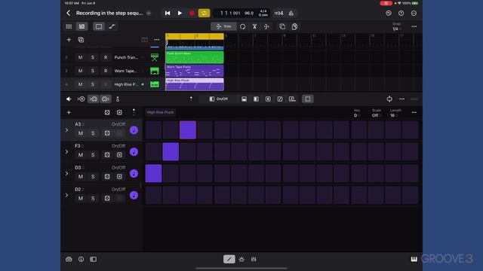The height and width of the screenshot is (271, 483).
Task: Expand the D2 row subrows
Action: [x=67, y=195]
